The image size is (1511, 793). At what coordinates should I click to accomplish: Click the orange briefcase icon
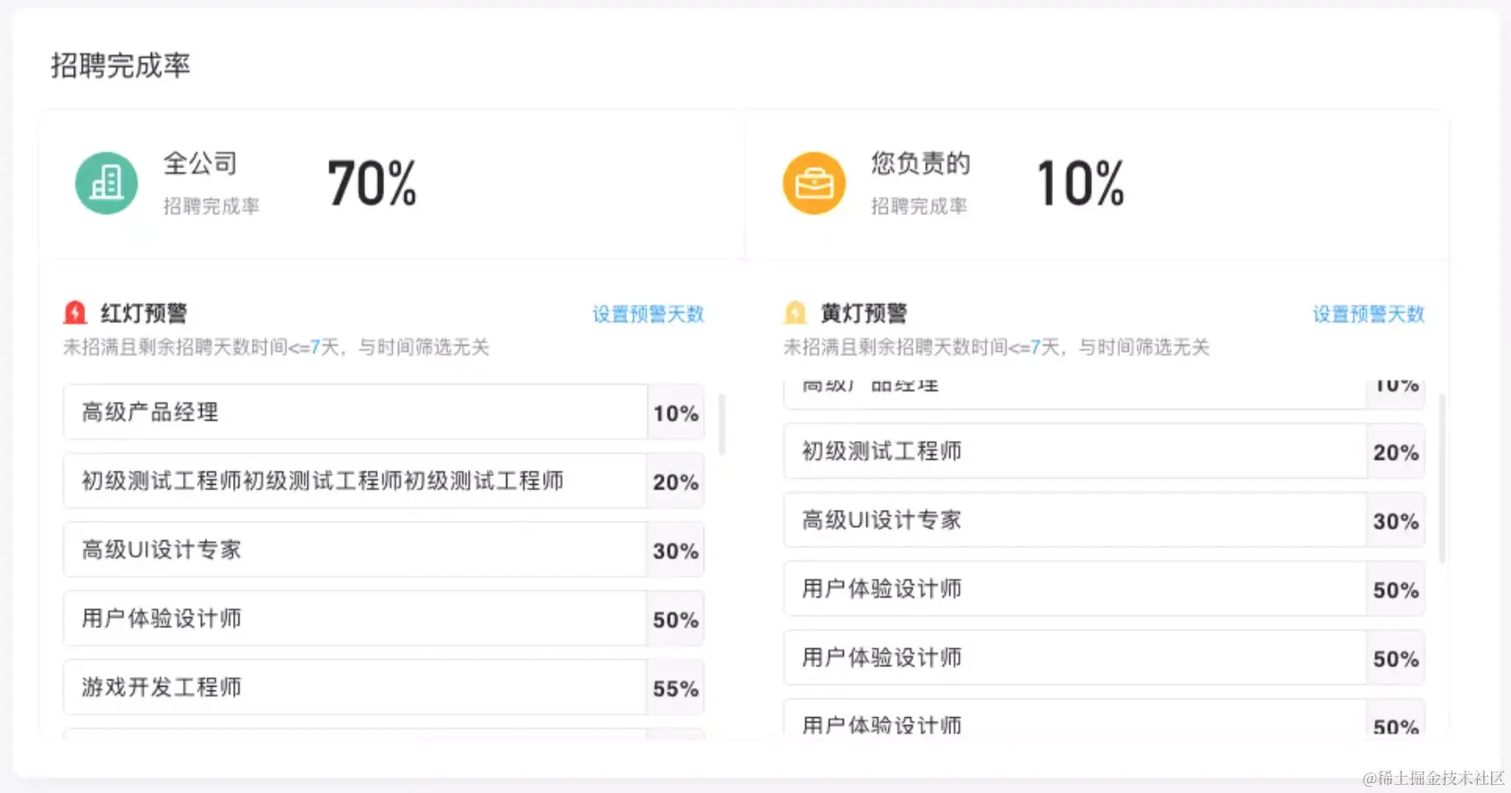click(814, 183)
